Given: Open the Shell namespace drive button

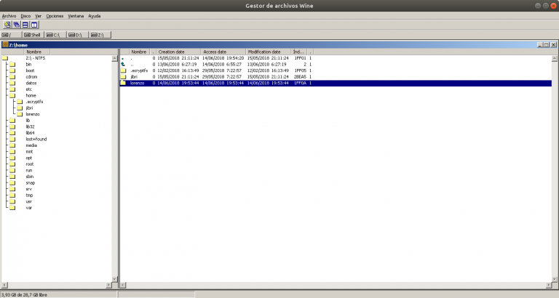Looking at the screenshot, I should coord(32,34).
